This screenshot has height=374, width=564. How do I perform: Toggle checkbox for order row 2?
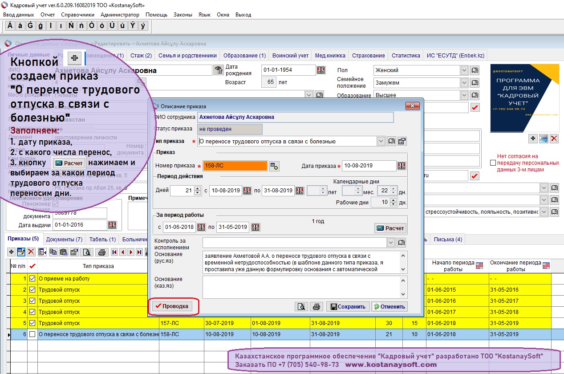pos(32,290)
